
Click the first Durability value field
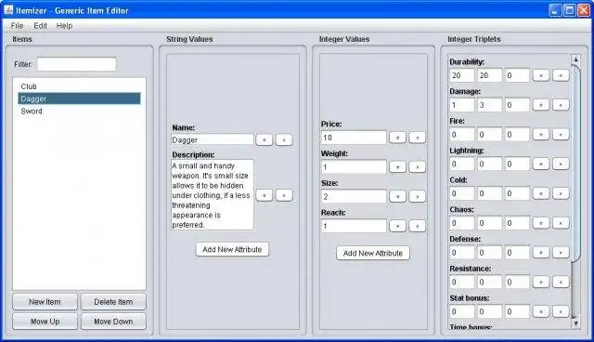pyautogui.click(x=462, y=75)
